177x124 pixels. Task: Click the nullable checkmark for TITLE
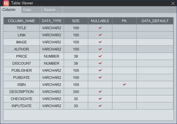point(100,28)
